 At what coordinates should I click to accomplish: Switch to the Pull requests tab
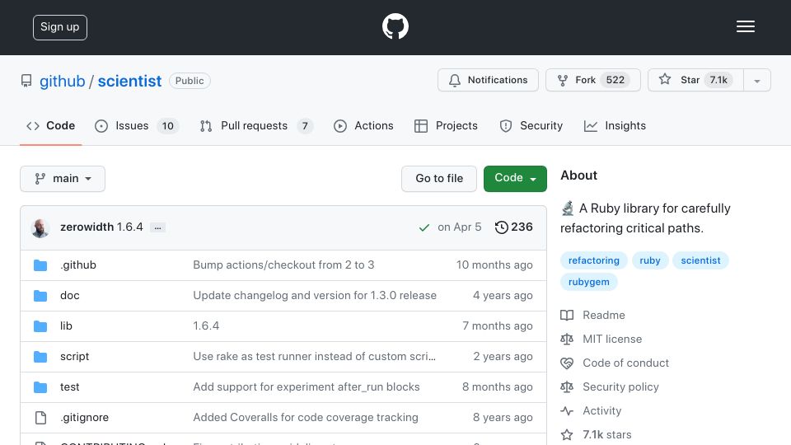256,126
